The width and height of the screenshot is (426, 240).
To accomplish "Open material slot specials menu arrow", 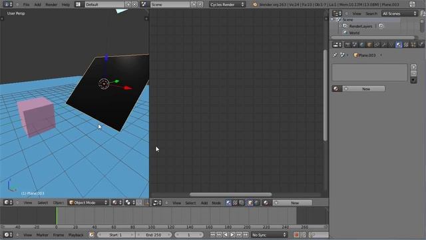I will click(413, 80).
